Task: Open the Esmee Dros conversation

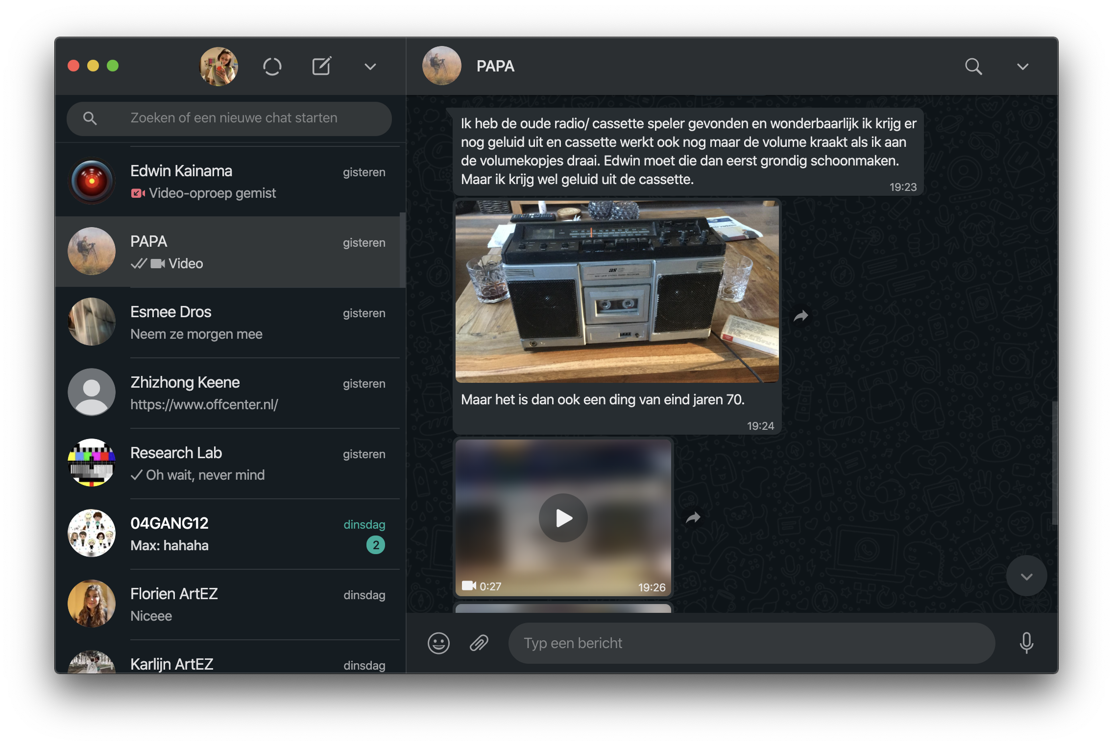Action: tap(228, 322)
